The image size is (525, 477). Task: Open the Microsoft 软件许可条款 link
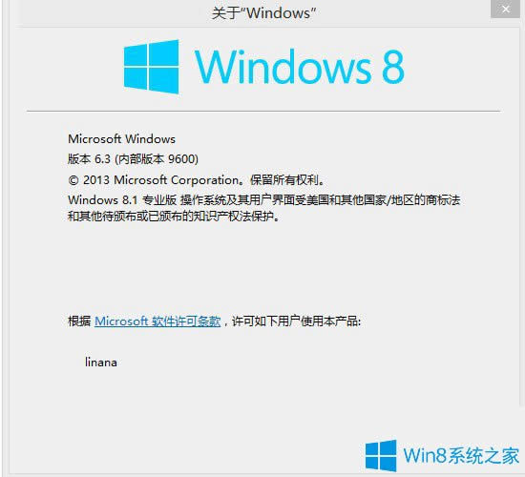coord(157,321)
